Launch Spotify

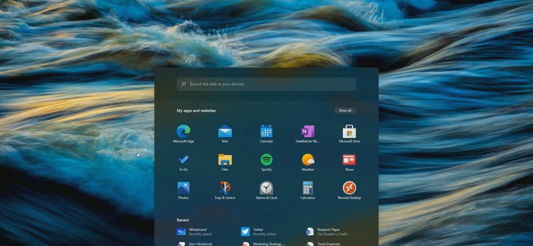tap(266, 162)
